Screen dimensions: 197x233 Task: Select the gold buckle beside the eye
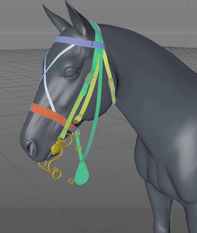[x=89, y=78]
